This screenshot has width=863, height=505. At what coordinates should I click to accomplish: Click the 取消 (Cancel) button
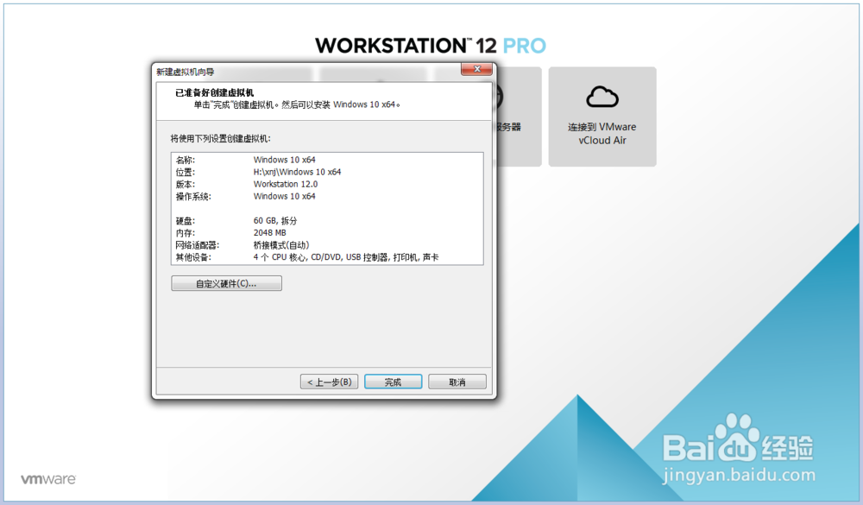point(457,382)
